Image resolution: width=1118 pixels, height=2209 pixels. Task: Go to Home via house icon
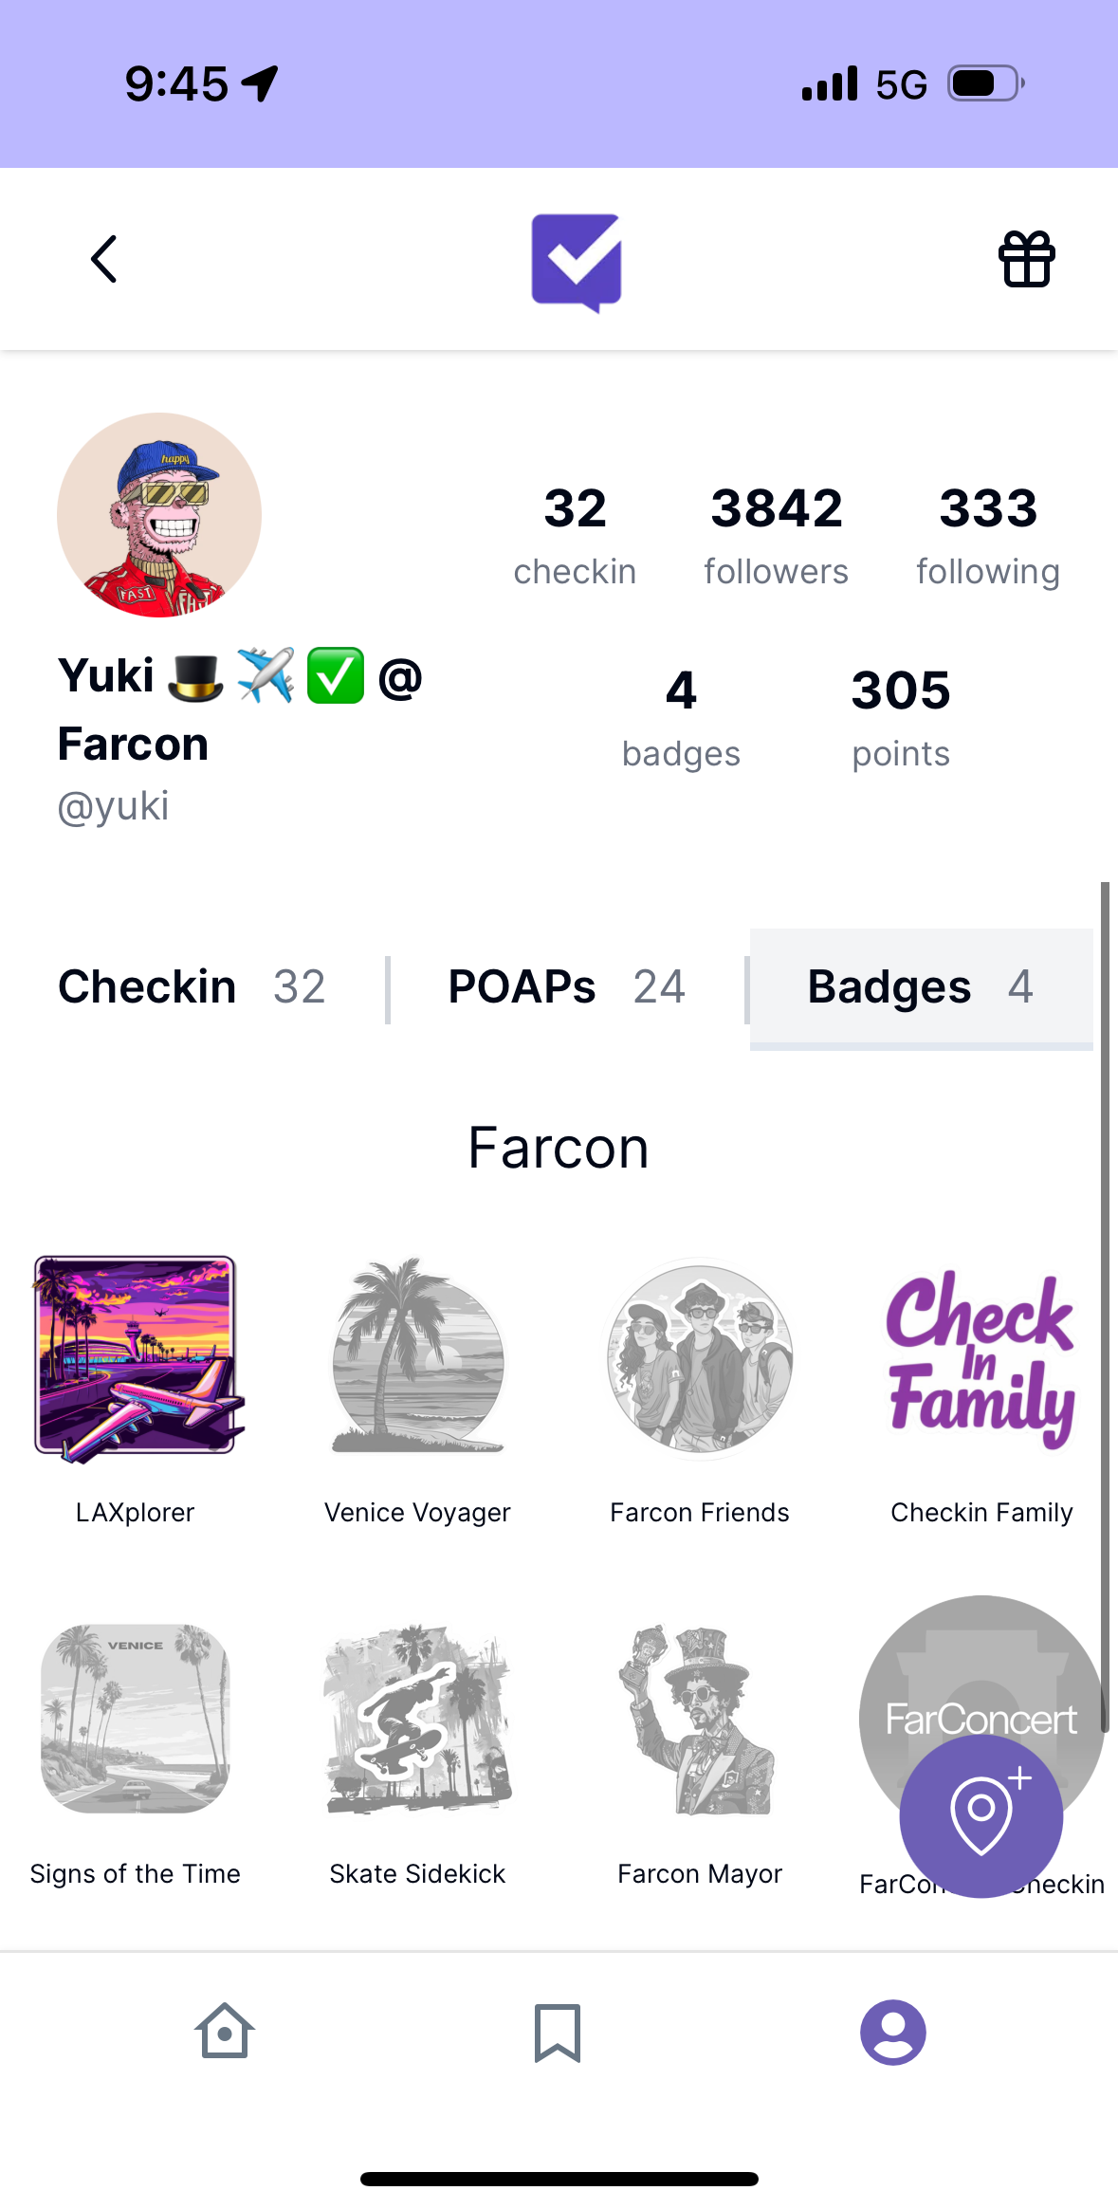tap(225, 2032)
